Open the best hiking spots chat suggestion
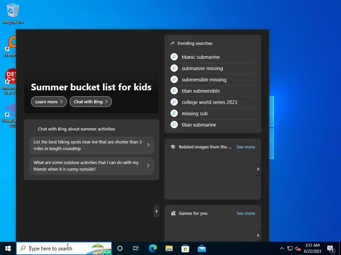The width and height of the screenshot is (341, 255). (x=92, y=145)
